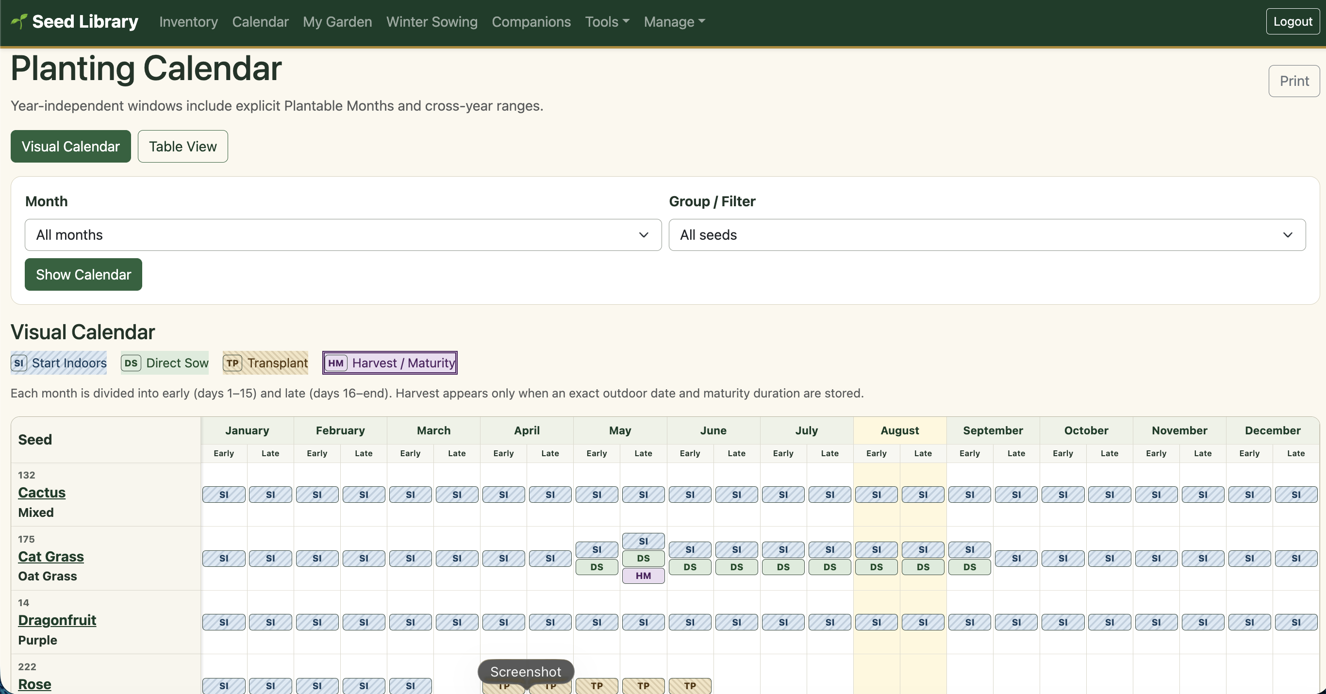This screenshot has height=694, width=1326.
Task: Open My Garden in the navbar
Action: pyautogui.click(x=337, y=22)
